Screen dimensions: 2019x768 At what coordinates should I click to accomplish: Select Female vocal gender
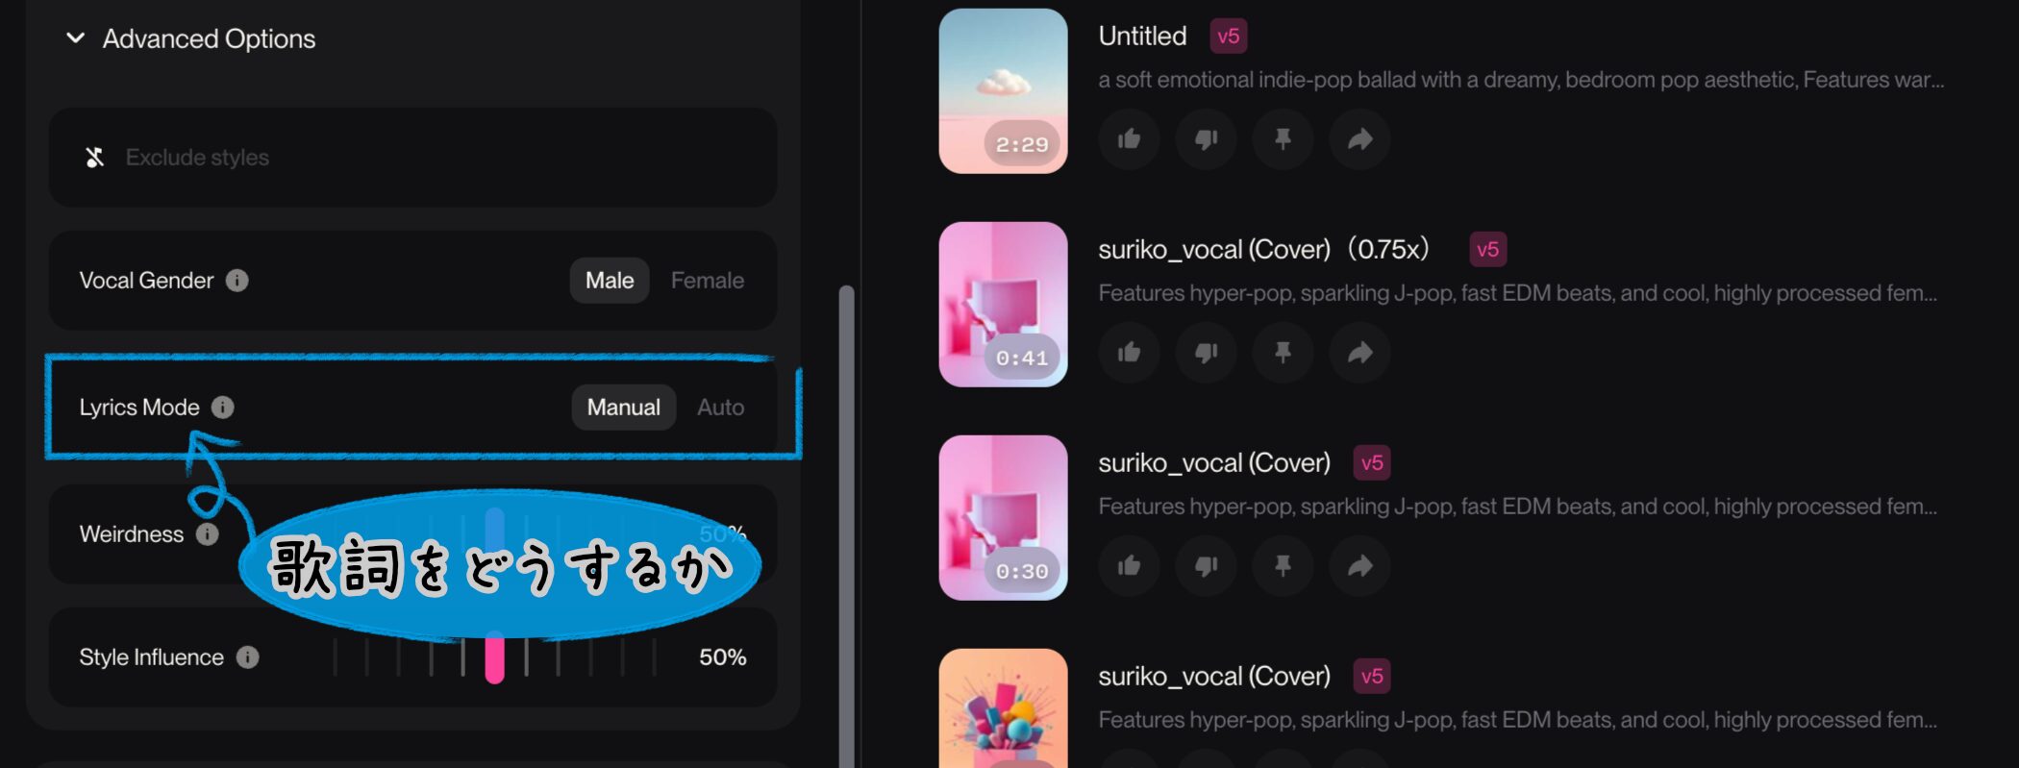tap(708, 281)
